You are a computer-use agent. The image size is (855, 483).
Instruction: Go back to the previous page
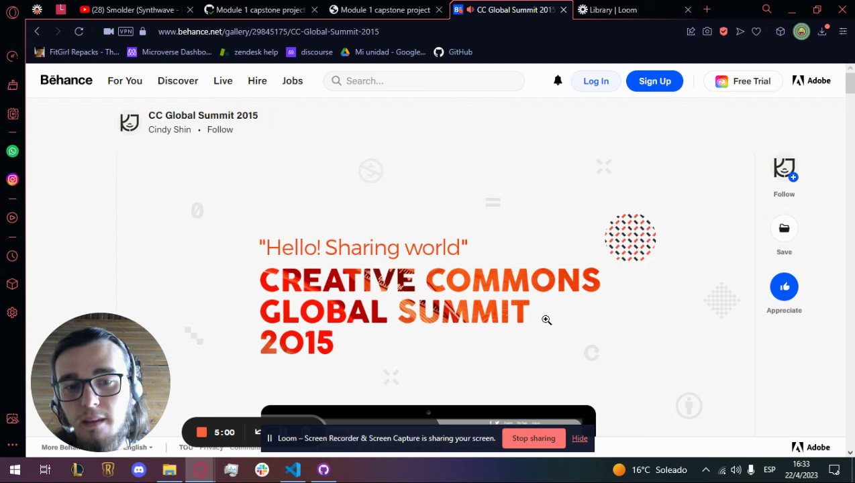(37, 32)
